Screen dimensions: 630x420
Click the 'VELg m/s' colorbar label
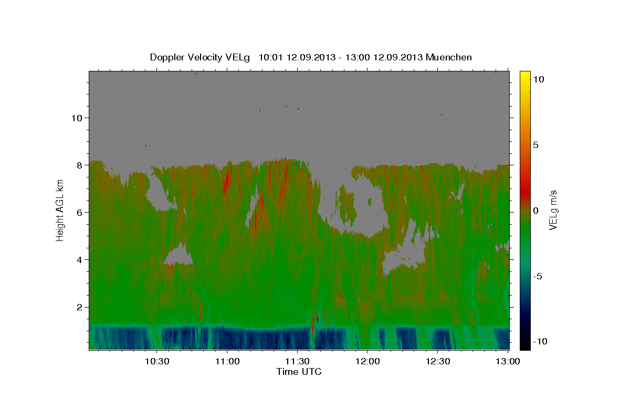[553, 209]
